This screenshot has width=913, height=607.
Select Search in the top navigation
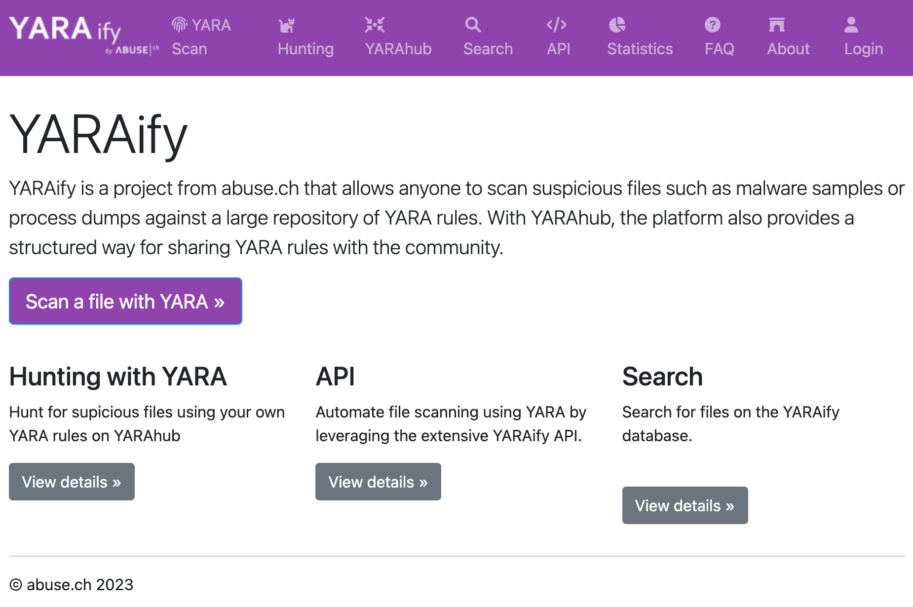click(488, 37)
